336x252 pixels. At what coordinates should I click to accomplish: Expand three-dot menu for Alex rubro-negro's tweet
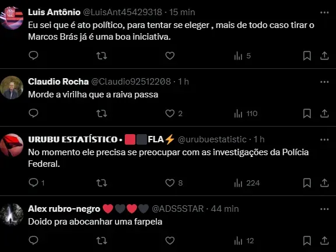[324, 209]
